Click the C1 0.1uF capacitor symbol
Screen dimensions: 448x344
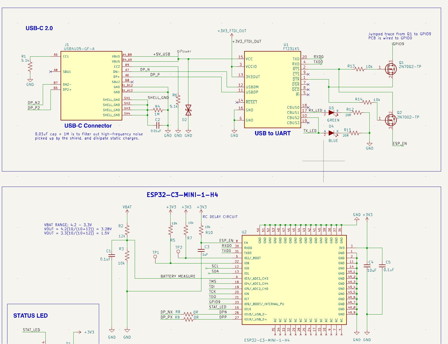(112, 255)
